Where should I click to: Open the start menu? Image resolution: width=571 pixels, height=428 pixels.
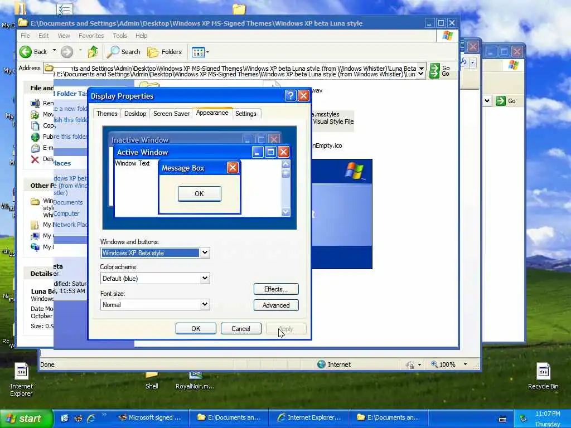pyautogui.click(x=27, y=419)
